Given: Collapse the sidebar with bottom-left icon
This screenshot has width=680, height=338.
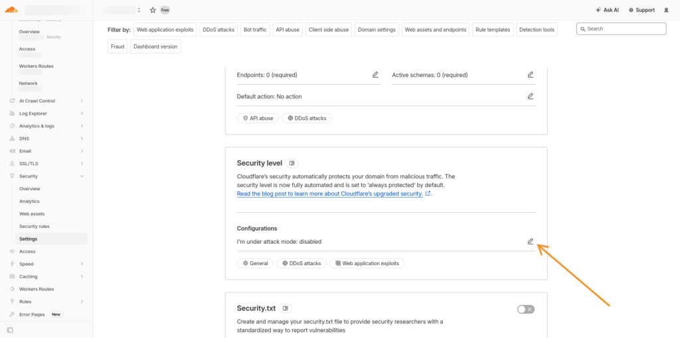Looking at the screenshot, I should pos(10,329).
